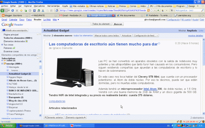The image size is (205, 128).
Task: Select the scissors Cut icon in the toolbar
Action: coord(43,11)
